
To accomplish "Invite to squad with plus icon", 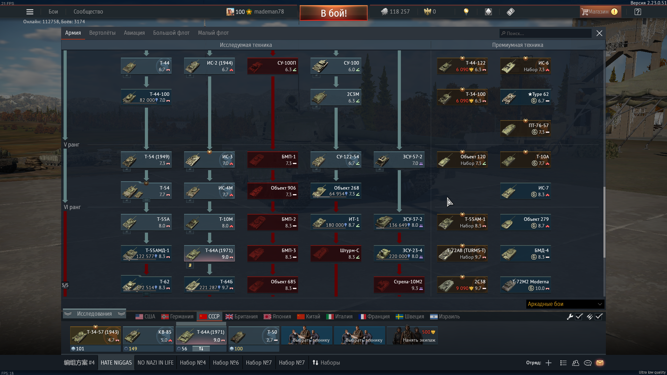I will [549, 363].
